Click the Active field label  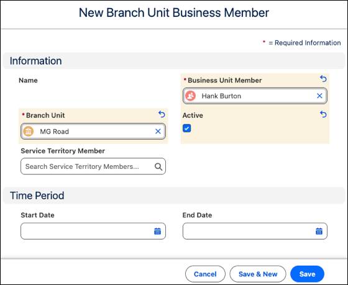(193, 115)
